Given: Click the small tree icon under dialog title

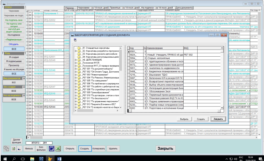Looking at the screenshot, I should (x=75, y=40).
